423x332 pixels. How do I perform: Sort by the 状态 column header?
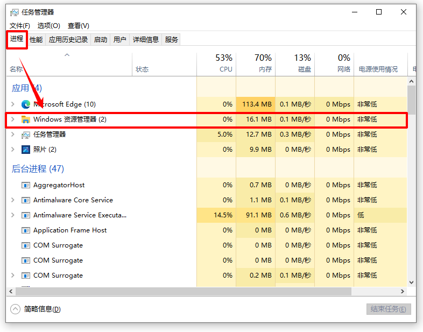tap(164, 64)
